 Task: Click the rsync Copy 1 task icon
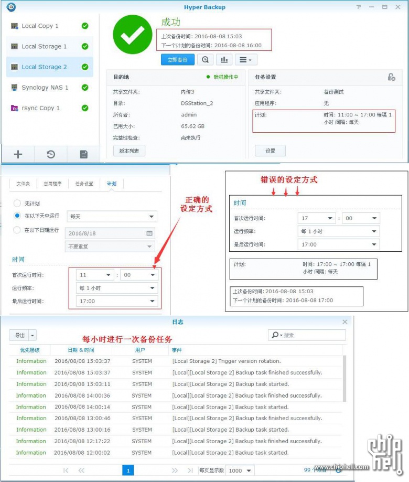pyautogui.click(x=15, y=108)
